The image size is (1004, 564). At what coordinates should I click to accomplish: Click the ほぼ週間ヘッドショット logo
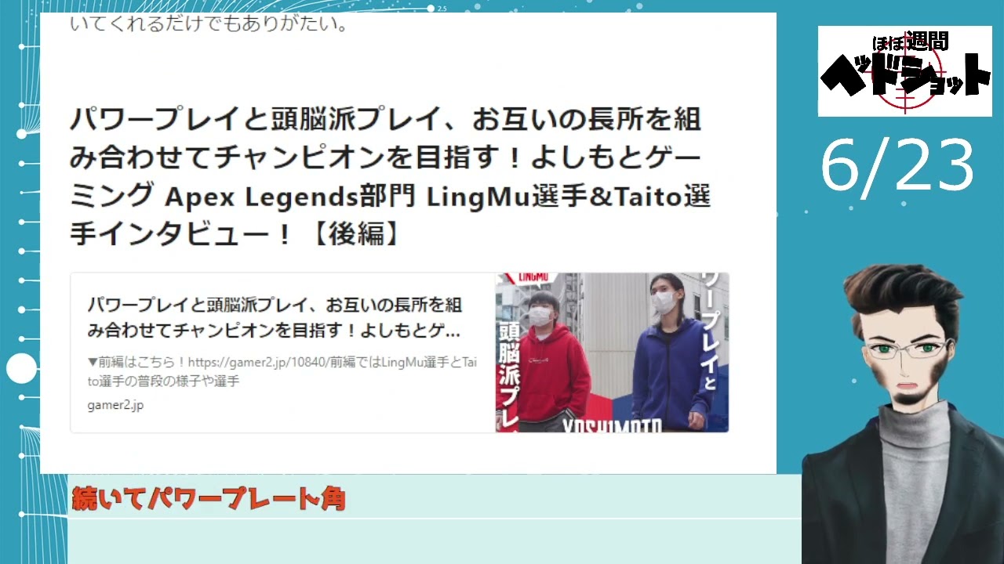pos(904,71)
